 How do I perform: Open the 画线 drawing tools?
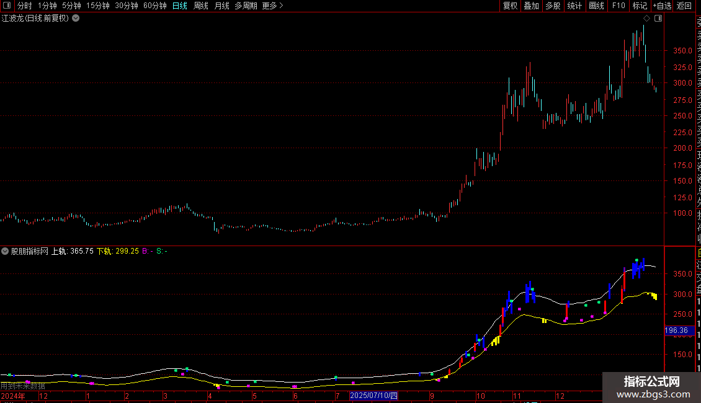pos(596,6)
